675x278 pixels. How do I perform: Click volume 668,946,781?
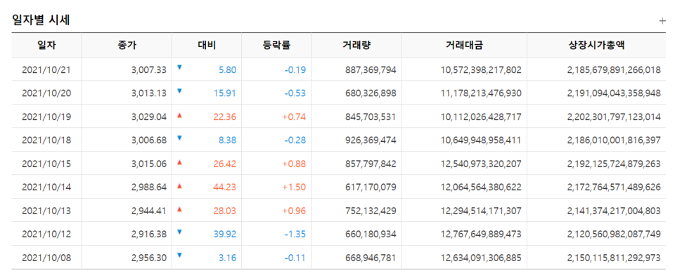click(371, 258)
